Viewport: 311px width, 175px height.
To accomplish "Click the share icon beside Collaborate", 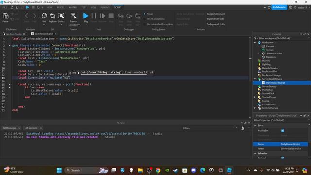I will click(295, 7).
